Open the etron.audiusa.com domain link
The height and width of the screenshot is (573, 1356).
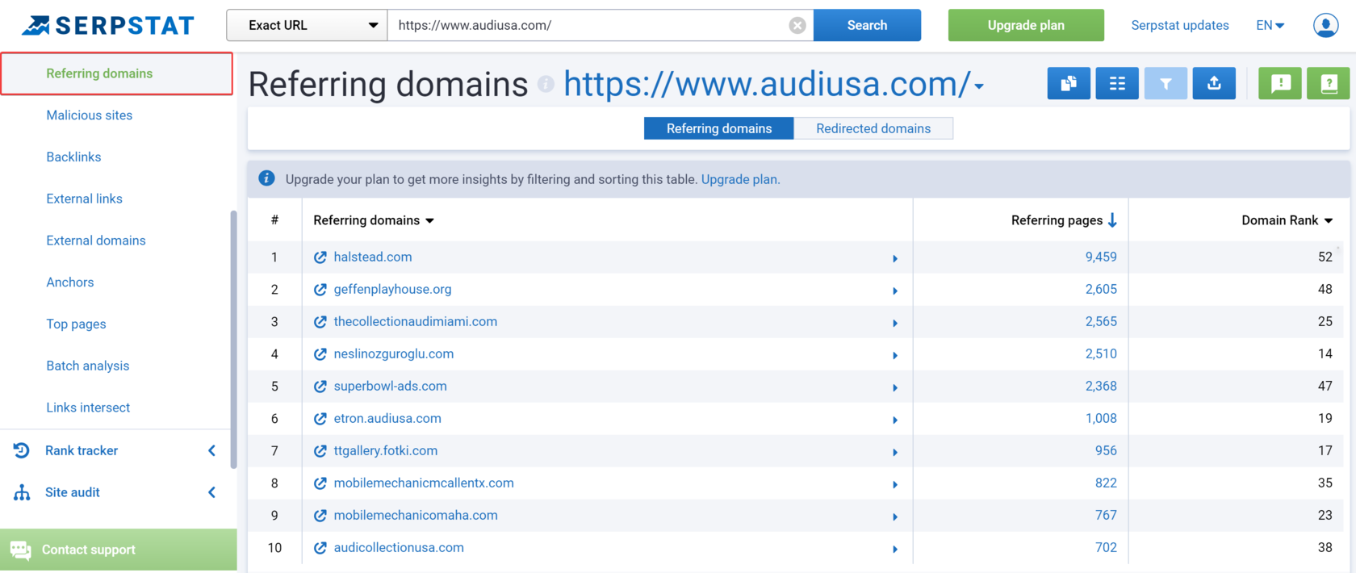[x=387, y=418]
